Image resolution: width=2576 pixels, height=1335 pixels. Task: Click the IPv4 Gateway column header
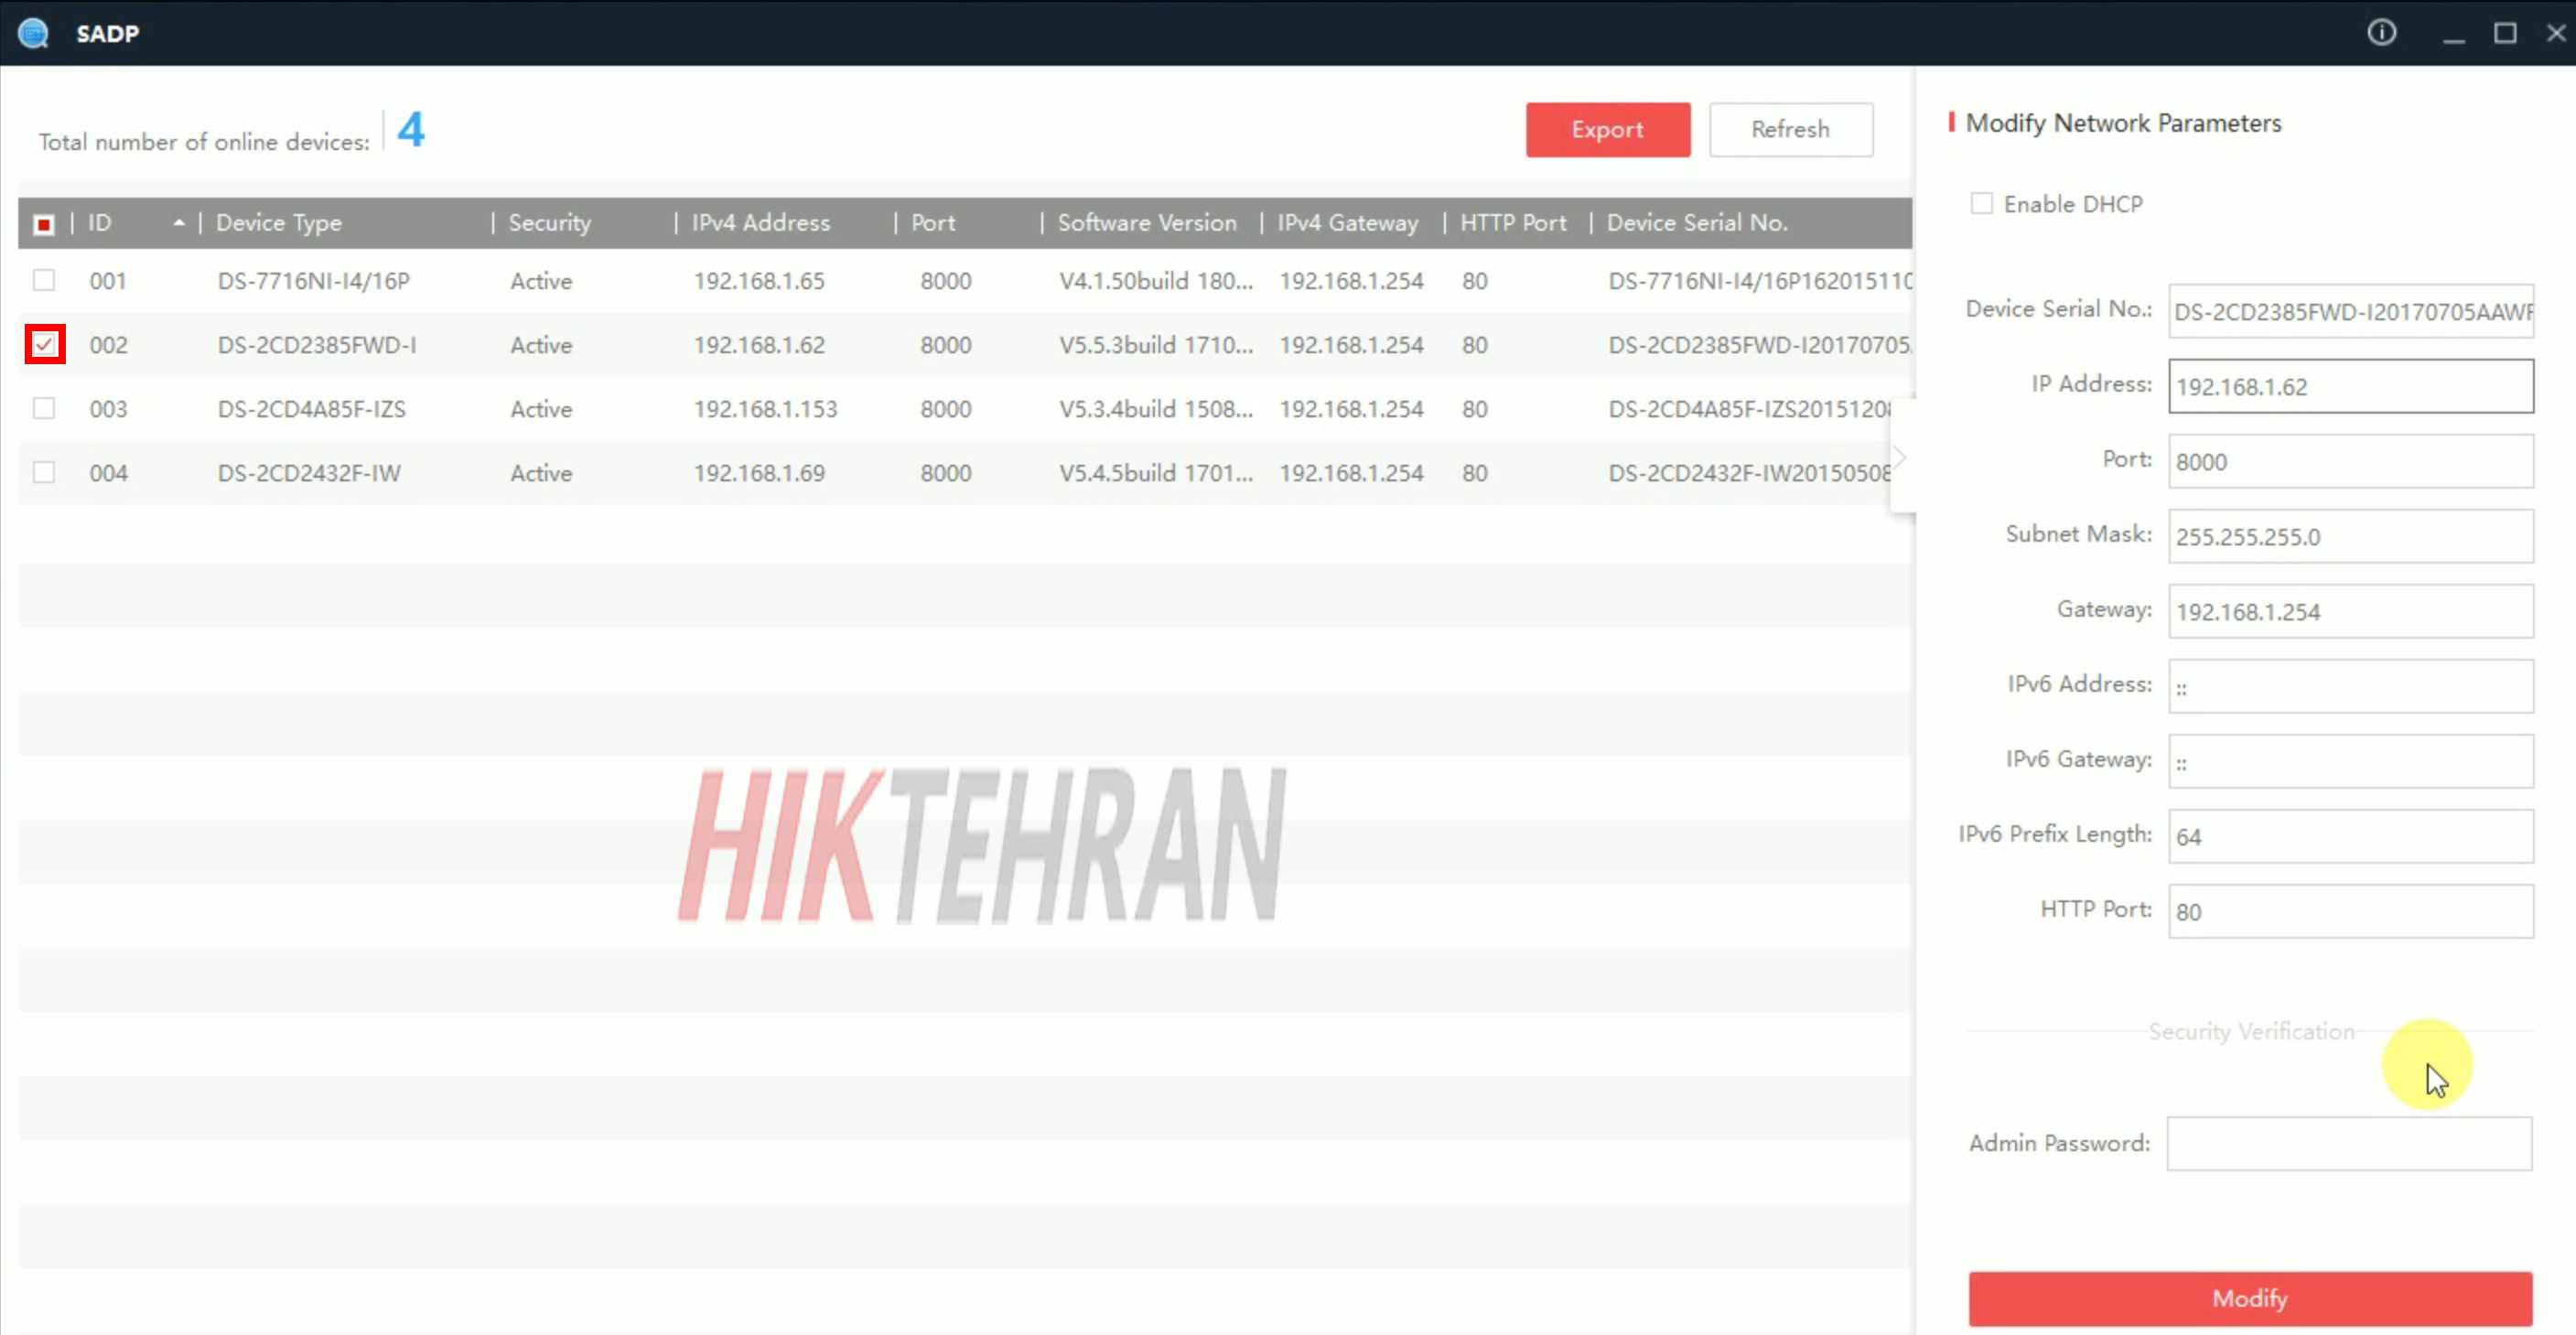pyautogui.click(x=1347, y=222)
